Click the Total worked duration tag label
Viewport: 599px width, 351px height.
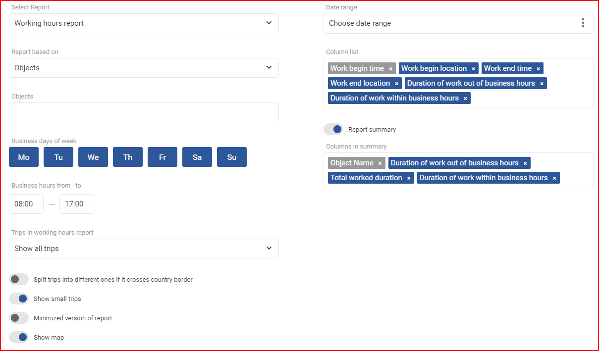pos(366,178)
